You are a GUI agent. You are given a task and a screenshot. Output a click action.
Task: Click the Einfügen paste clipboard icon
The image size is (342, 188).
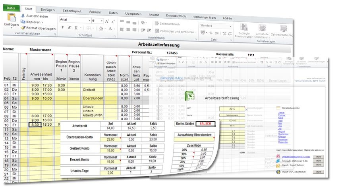coord(12,17)
